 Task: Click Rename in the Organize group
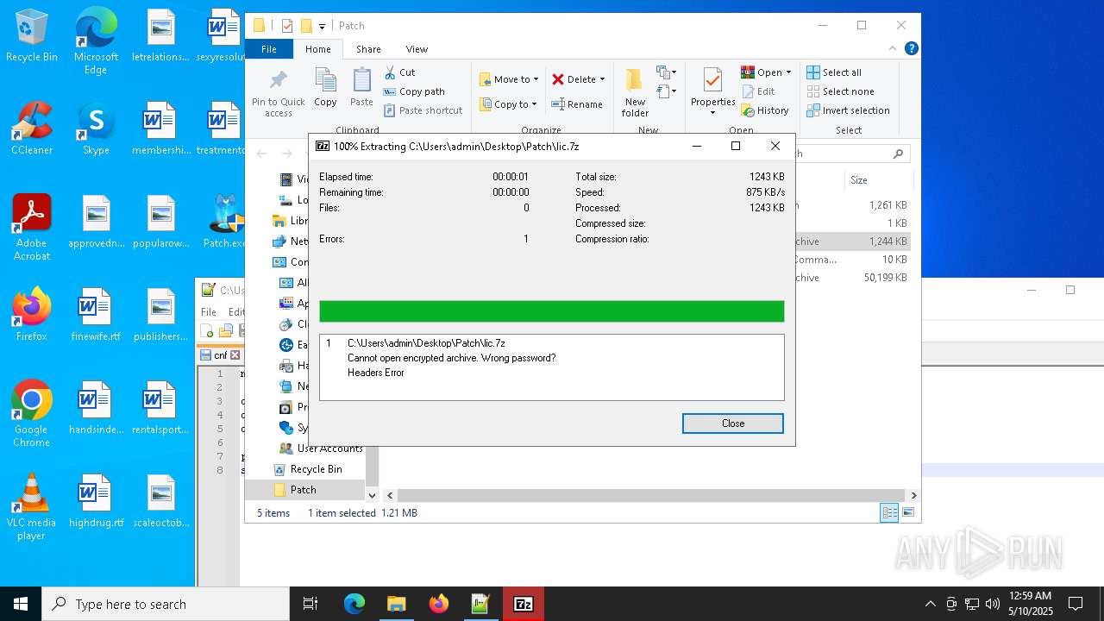coord(577,104)
